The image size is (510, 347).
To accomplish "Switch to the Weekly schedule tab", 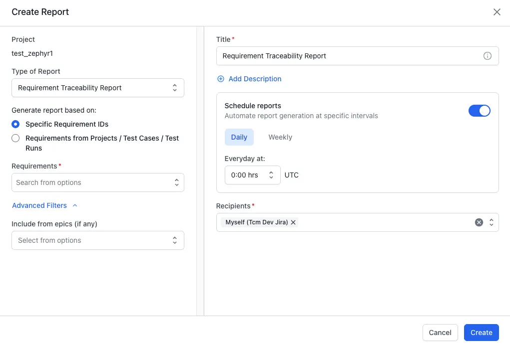I will [x=280, y=137].
